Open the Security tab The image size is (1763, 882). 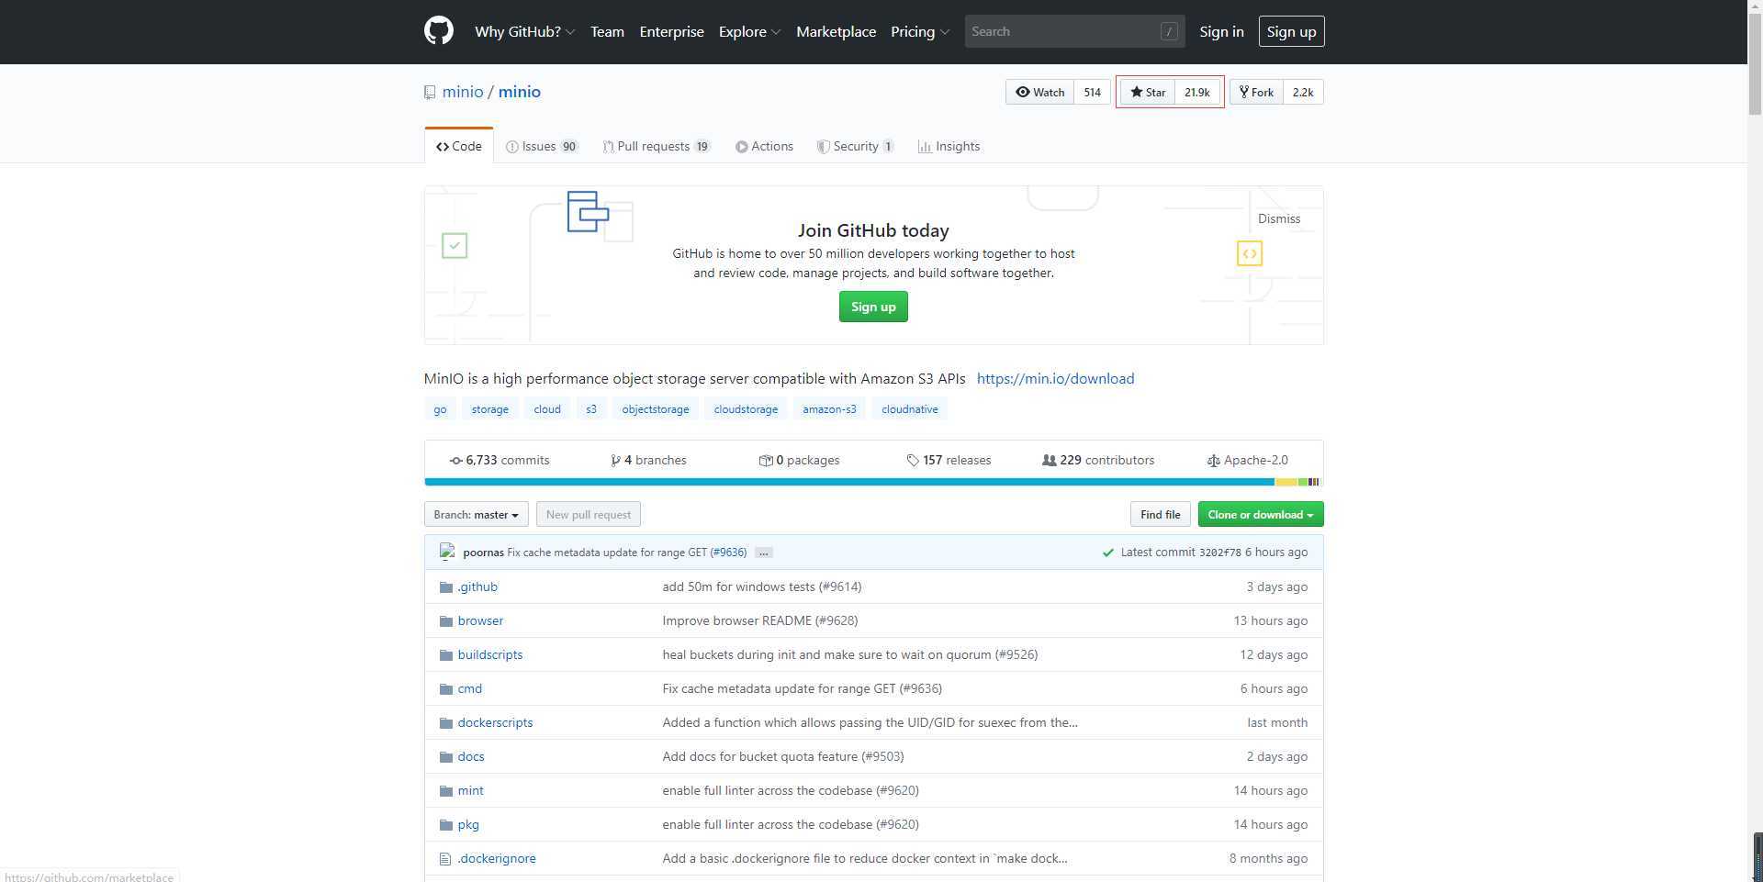tap(856, 146)
